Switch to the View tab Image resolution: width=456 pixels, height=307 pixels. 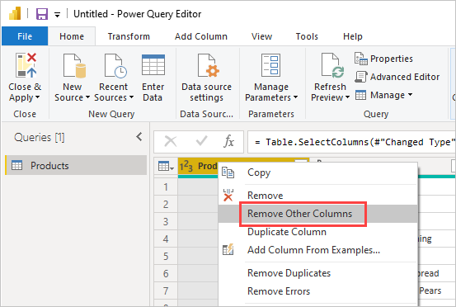pos(261,36)
